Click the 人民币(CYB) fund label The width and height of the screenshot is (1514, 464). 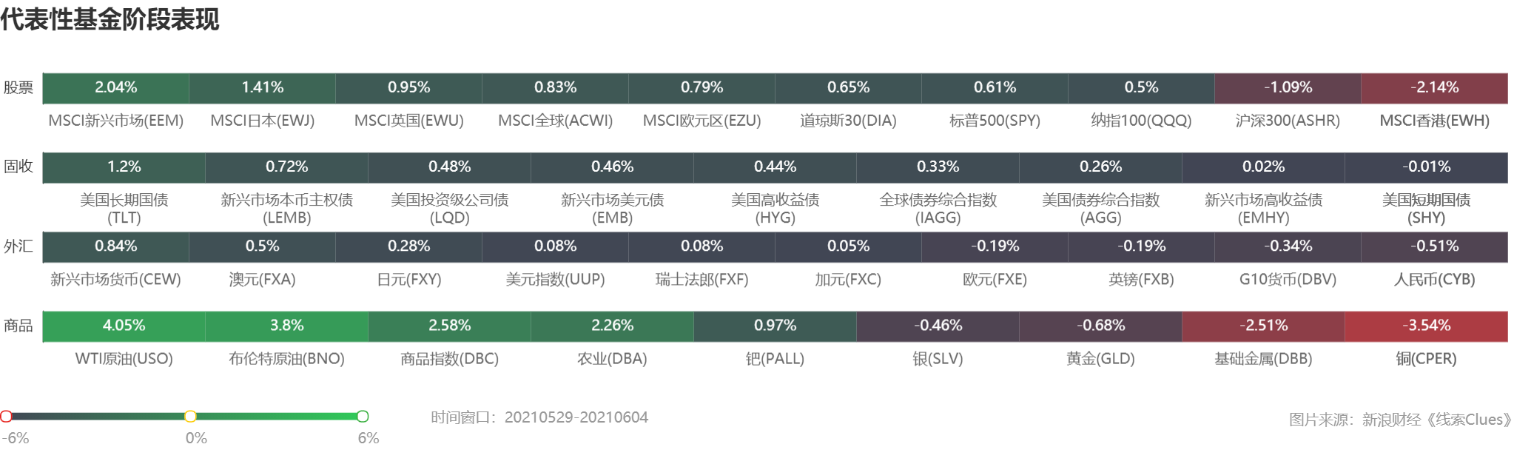(x=1434, y=280)
